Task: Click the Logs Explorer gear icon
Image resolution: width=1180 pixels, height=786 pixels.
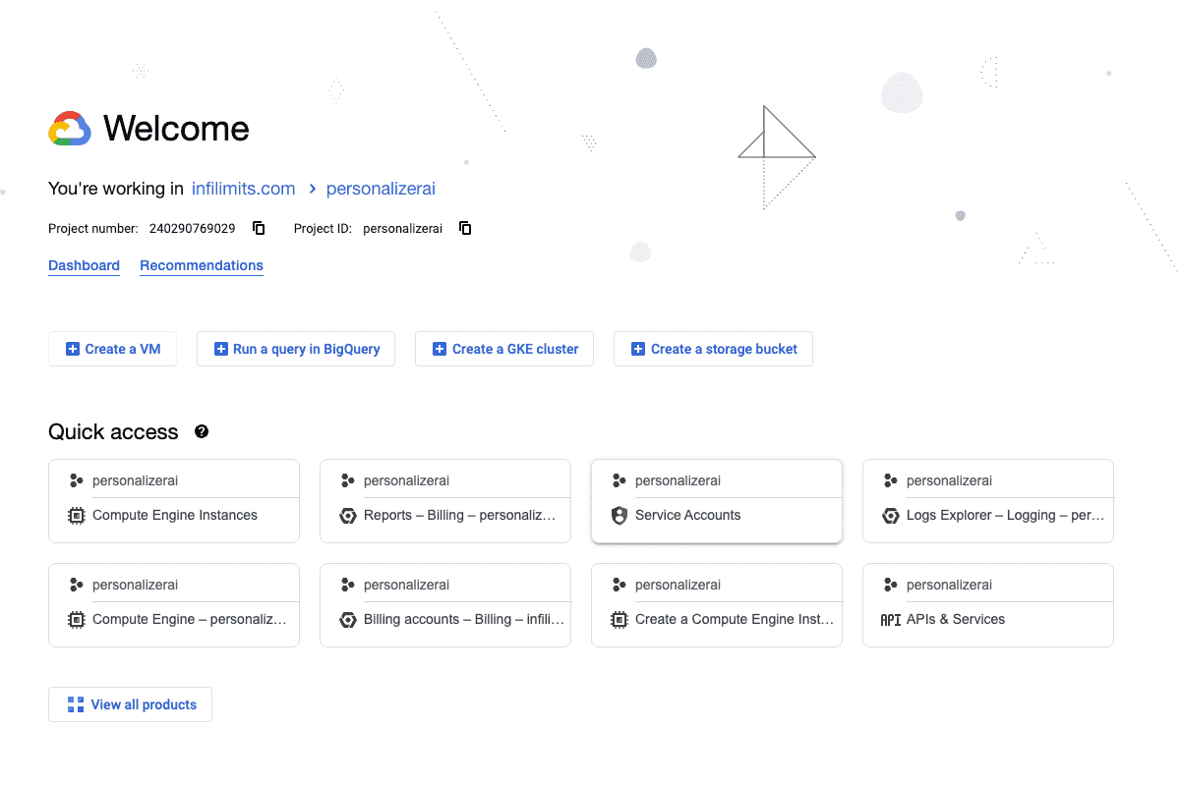Action: 891,515
